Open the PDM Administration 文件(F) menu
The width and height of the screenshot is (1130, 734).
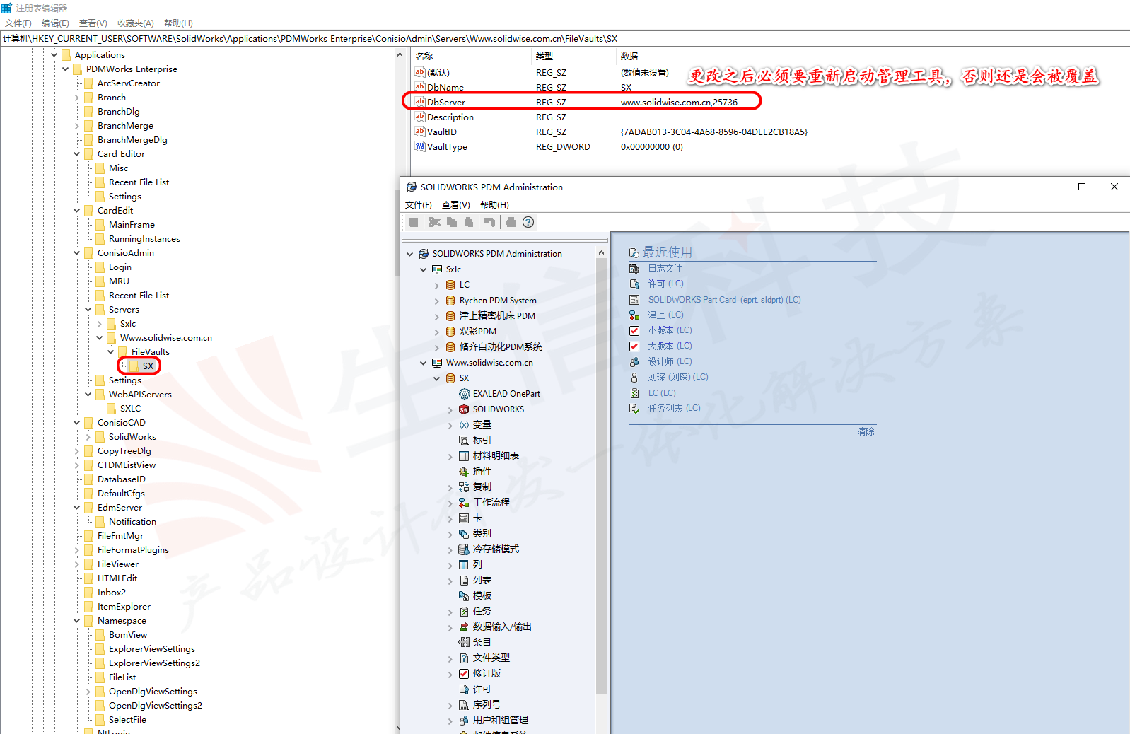(419, 205)
